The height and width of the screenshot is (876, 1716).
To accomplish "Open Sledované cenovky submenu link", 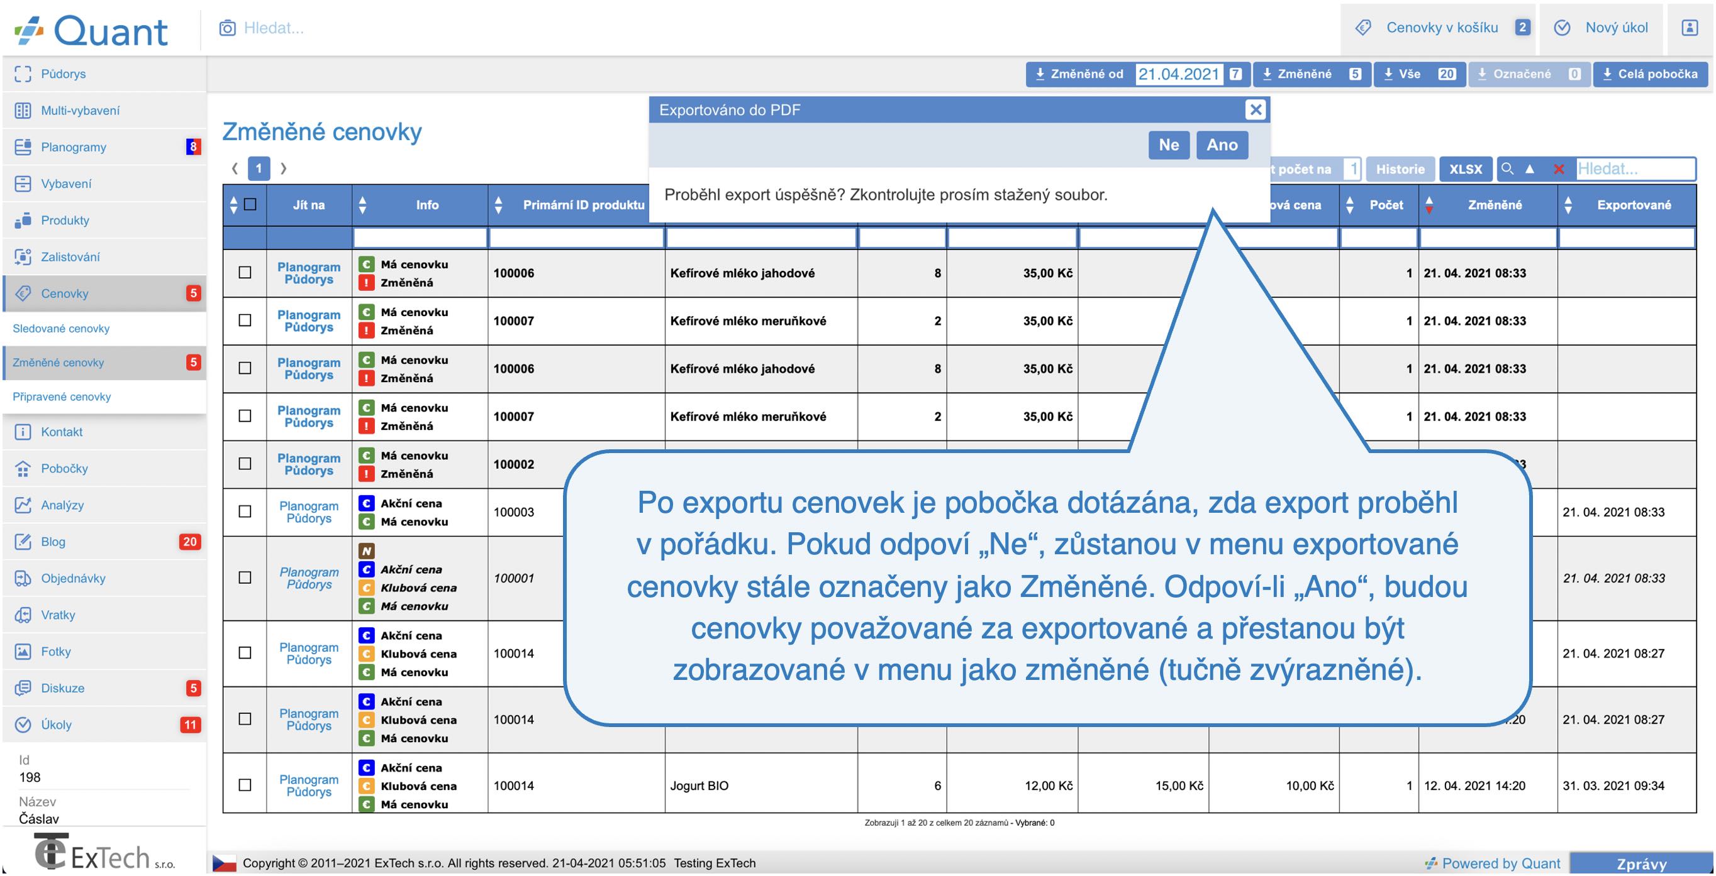I will tap(61, 329).
